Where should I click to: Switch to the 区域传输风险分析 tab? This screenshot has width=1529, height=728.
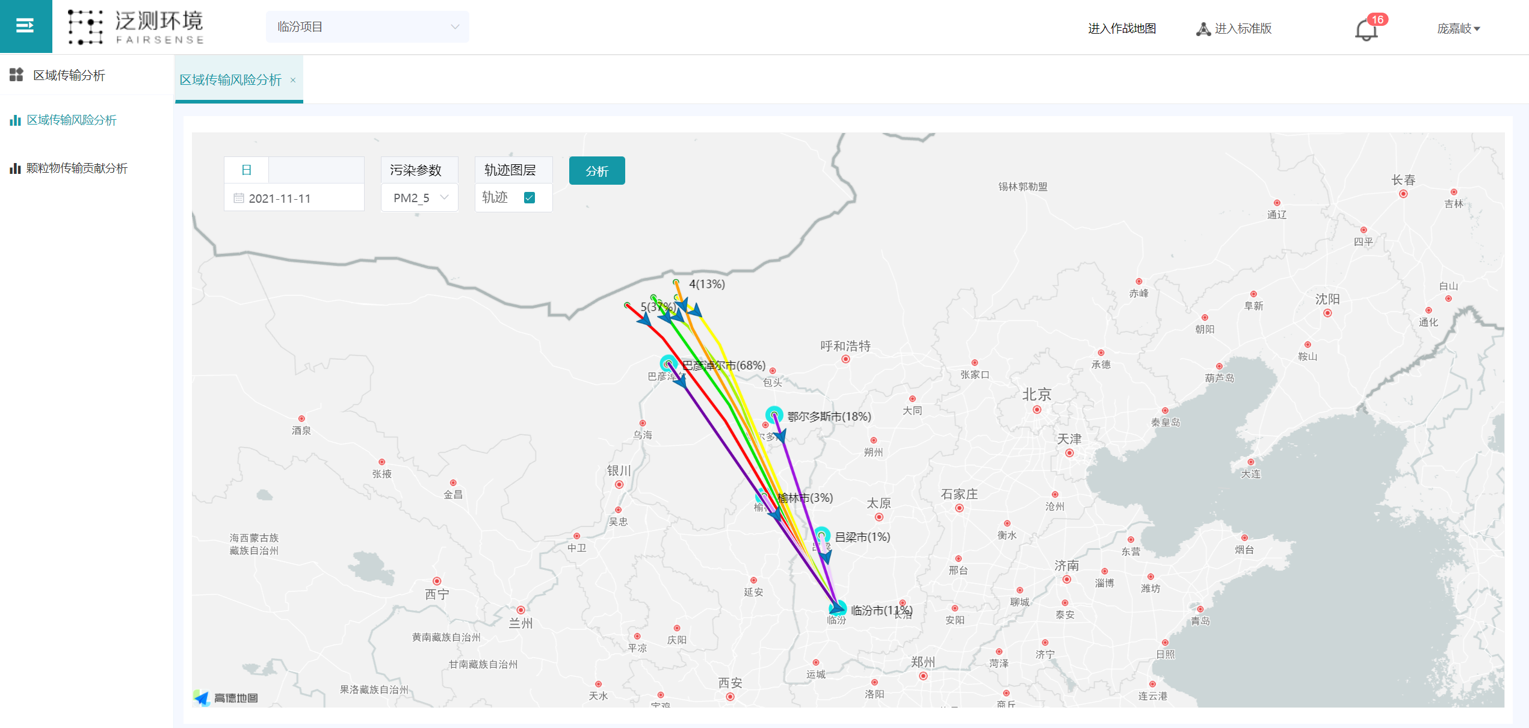click(230, 80)
